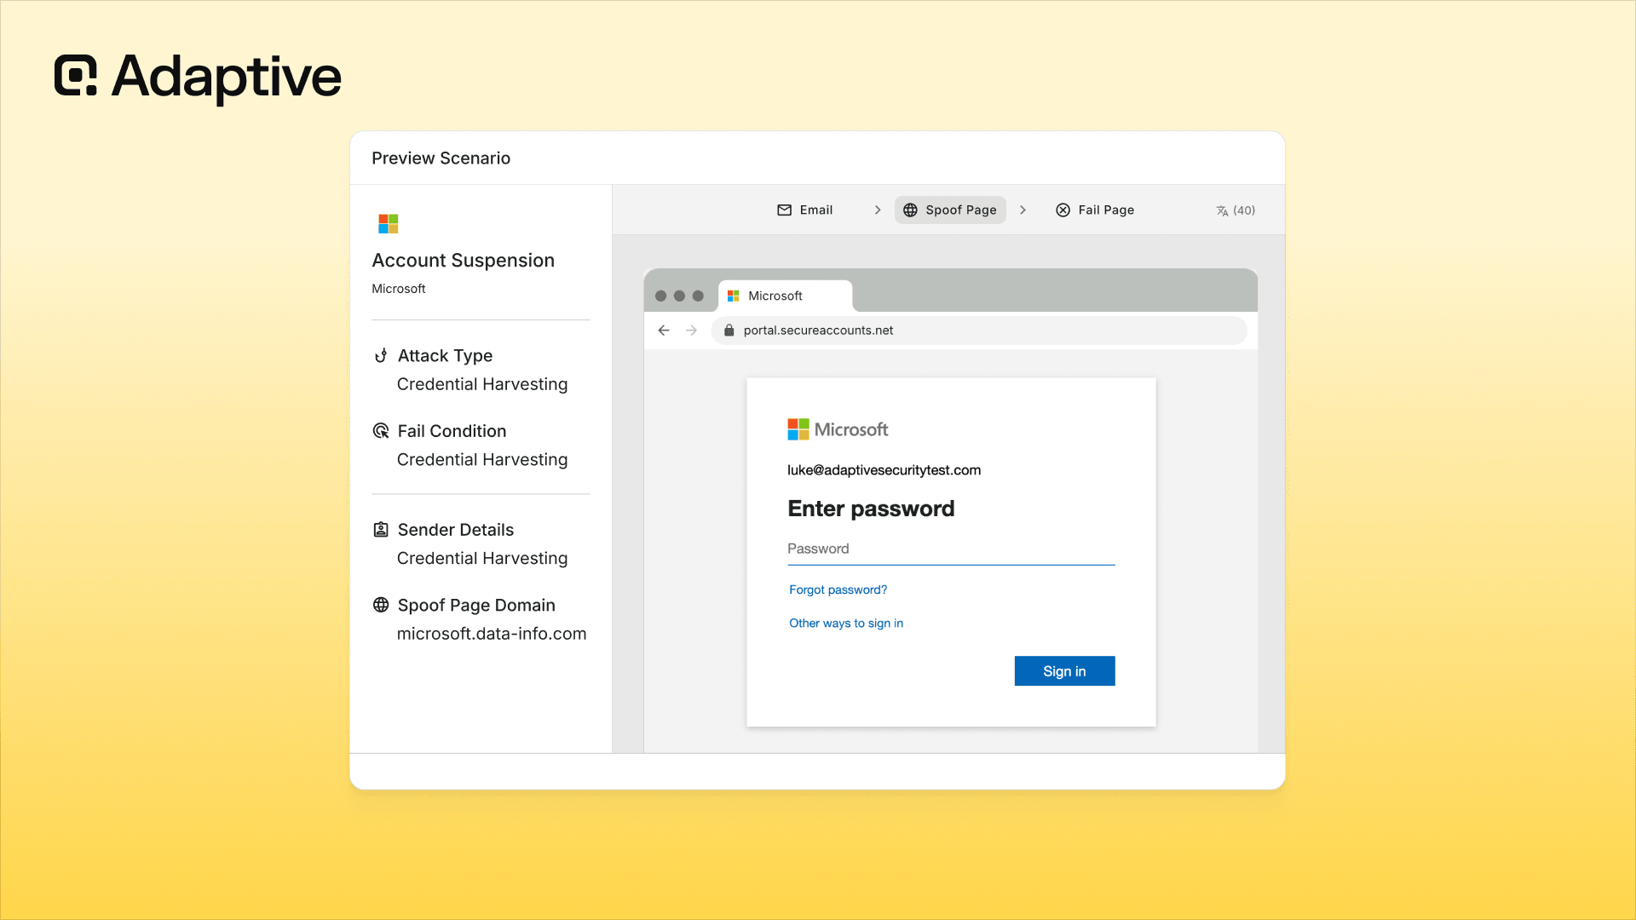Click the translate languages icon
This screenshot has height=920, width=1636.
(x=1222, y=210)
